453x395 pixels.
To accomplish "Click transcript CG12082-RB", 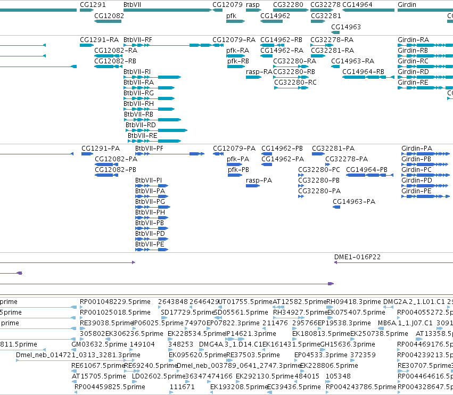I will (x=109, y=67).
